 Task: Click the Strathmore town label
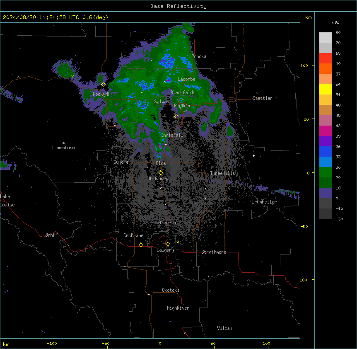[x=214, y=252]
